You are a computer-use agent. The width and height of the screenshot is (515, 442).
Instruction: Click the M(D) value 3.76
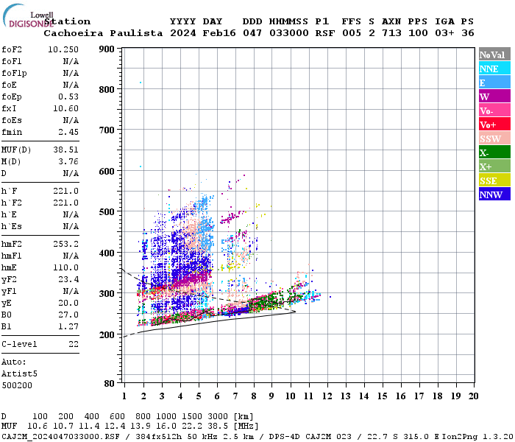(x=68, y=162)
